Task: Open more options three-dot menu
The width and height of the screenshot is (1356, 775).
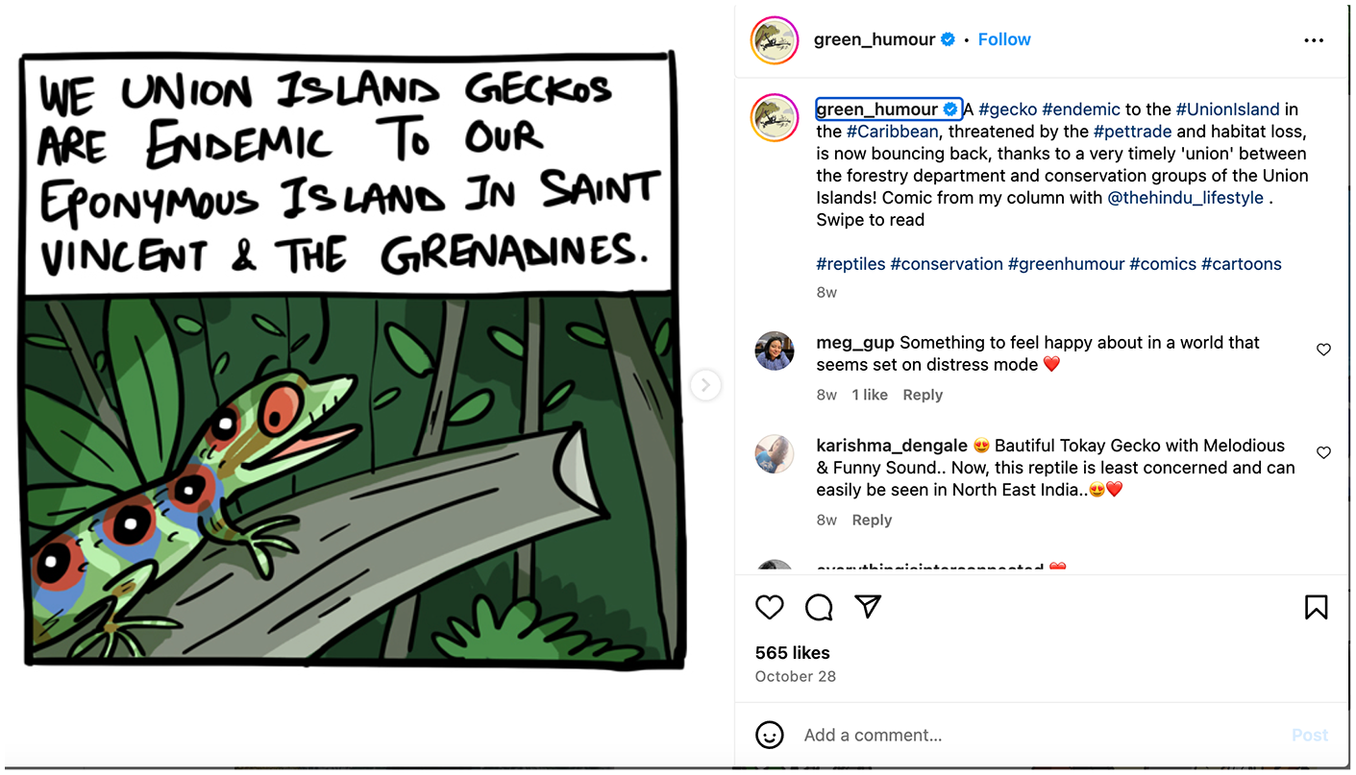Action: point(1314,40)
